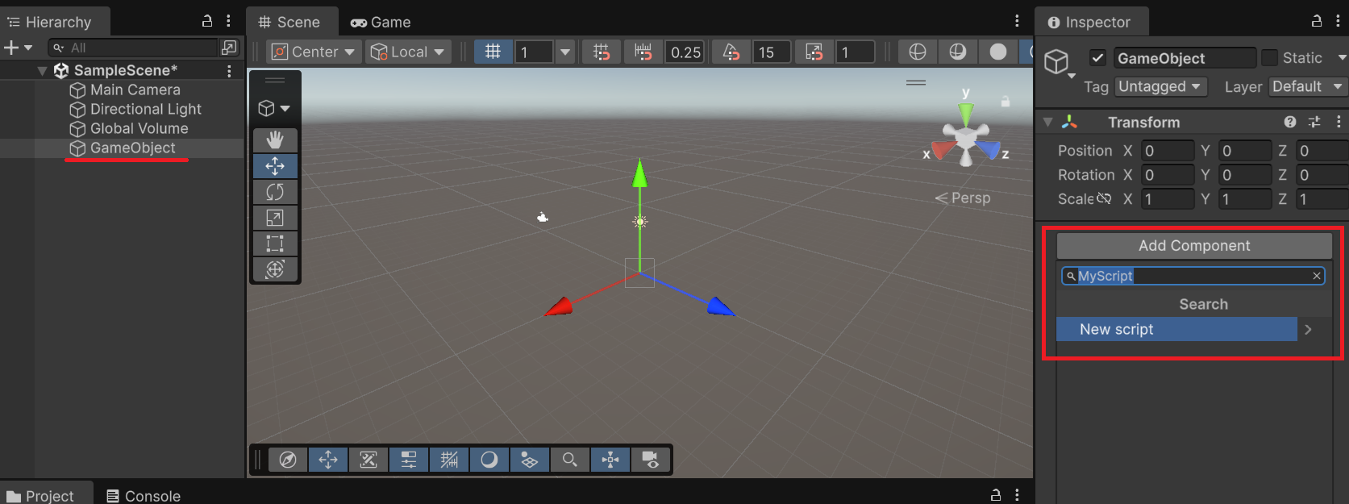The image size is (1349, 504).
Task: Toggle the move tools overlay button
Action: 328,460
